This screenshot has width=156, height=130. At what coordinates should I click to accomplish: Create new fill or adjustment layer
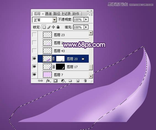point(63,81)
